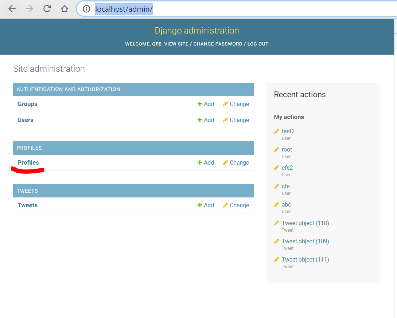Open the PROFILES section header

pos(29,148)
